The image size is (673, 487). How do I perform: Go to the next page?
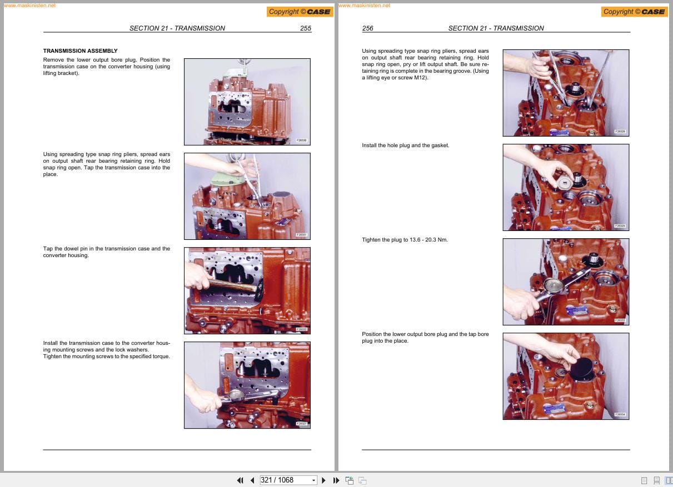pos(323,480)
